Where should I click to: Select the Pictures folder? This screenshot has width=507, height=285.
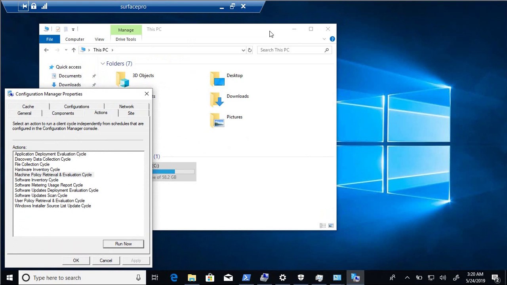coord(226,120)
